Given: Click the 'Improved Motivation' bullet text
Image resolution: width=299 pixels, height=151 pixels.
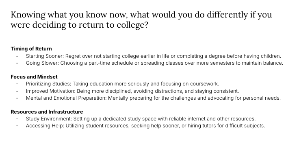Looking at the screenshot, I should pos(132,91).
